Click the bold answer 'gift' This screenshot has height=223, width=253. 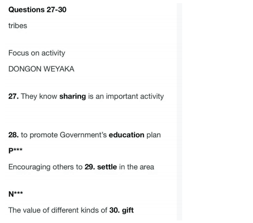pyautogui.click(x=128, y=210)
